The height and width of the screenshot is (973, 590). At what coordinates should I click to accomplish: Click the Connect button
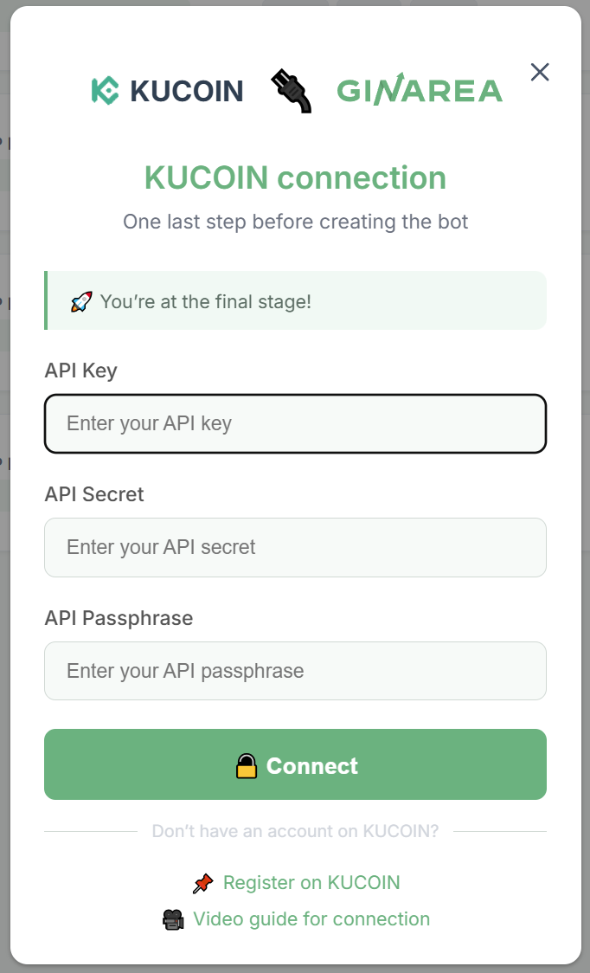coord(295,764)
